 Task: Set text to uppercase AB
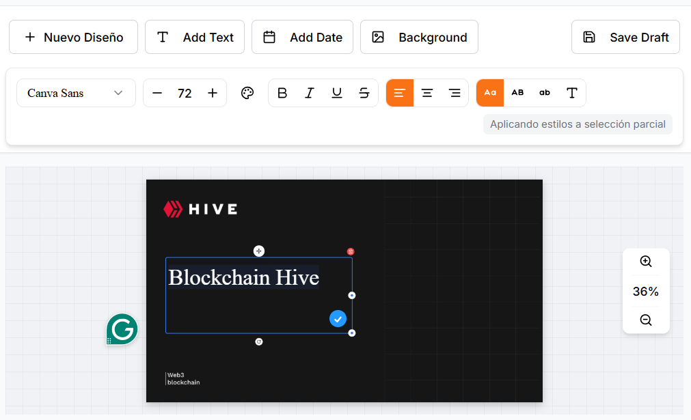click(517, 93)
